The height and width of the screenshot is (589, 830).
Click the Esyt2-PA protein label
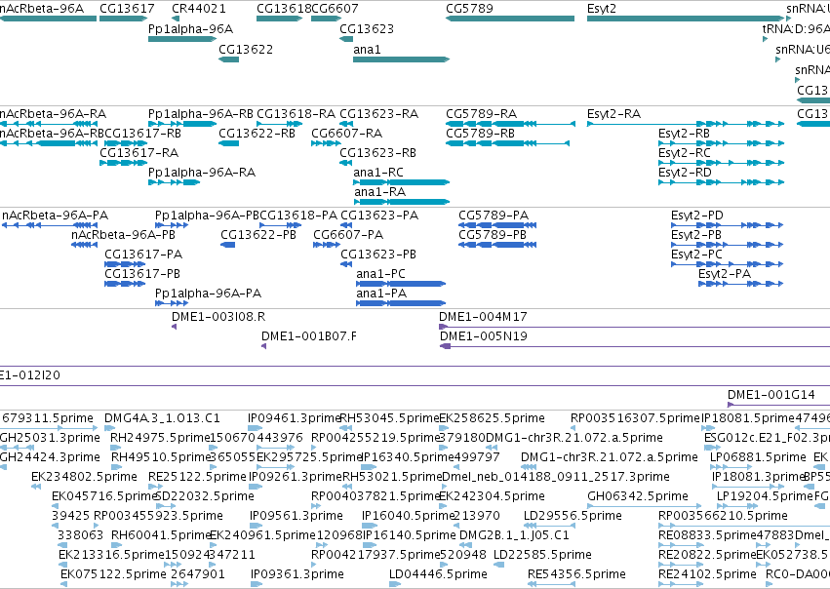[725, 274]
